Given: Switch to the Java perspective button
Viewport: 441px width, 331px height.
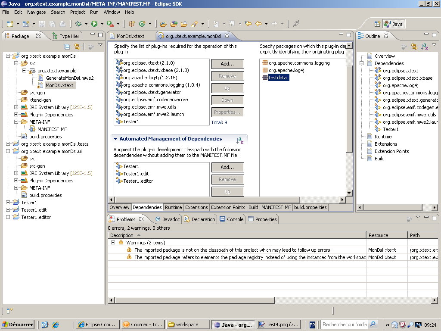Looking at the screenshot, I should (394, 24).
